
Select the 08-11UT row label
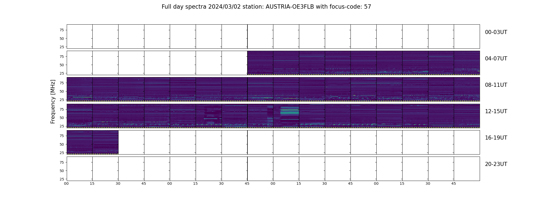coord(496,85)
